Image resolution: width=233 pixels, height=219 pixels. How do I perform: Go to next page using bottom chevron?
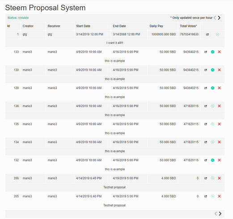pos(220,214)
